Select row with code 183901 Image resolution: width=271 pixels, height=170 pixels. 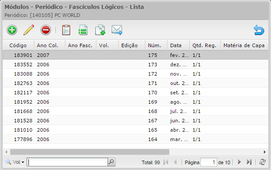[135, 55]
